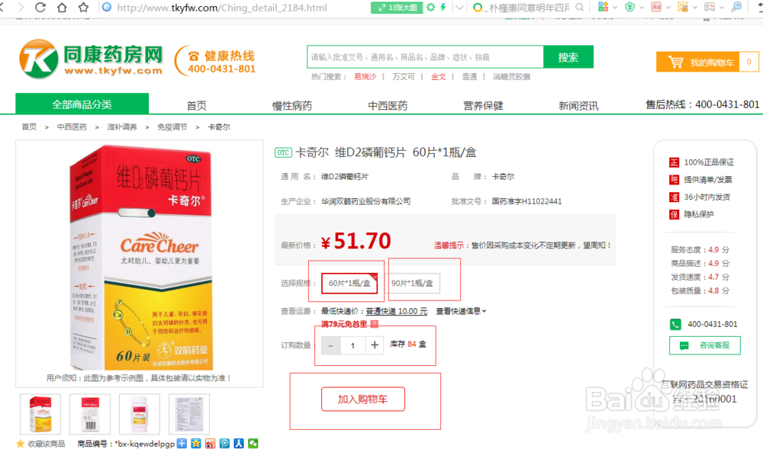This screenshot has width=763, height=449.
Task: Click the magnifier zoom icon at toolbar end
Action: (x=737, y=7)
